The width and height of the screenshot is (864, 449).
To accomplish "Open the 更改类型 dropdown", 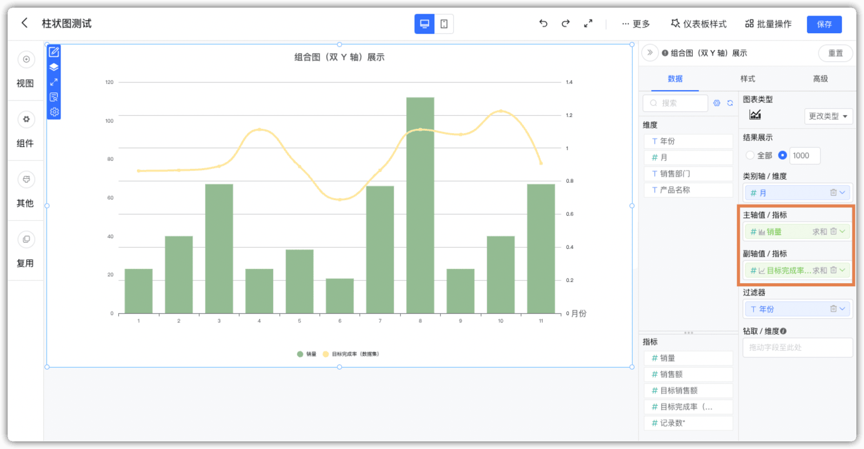I will [x=828, y=116].
